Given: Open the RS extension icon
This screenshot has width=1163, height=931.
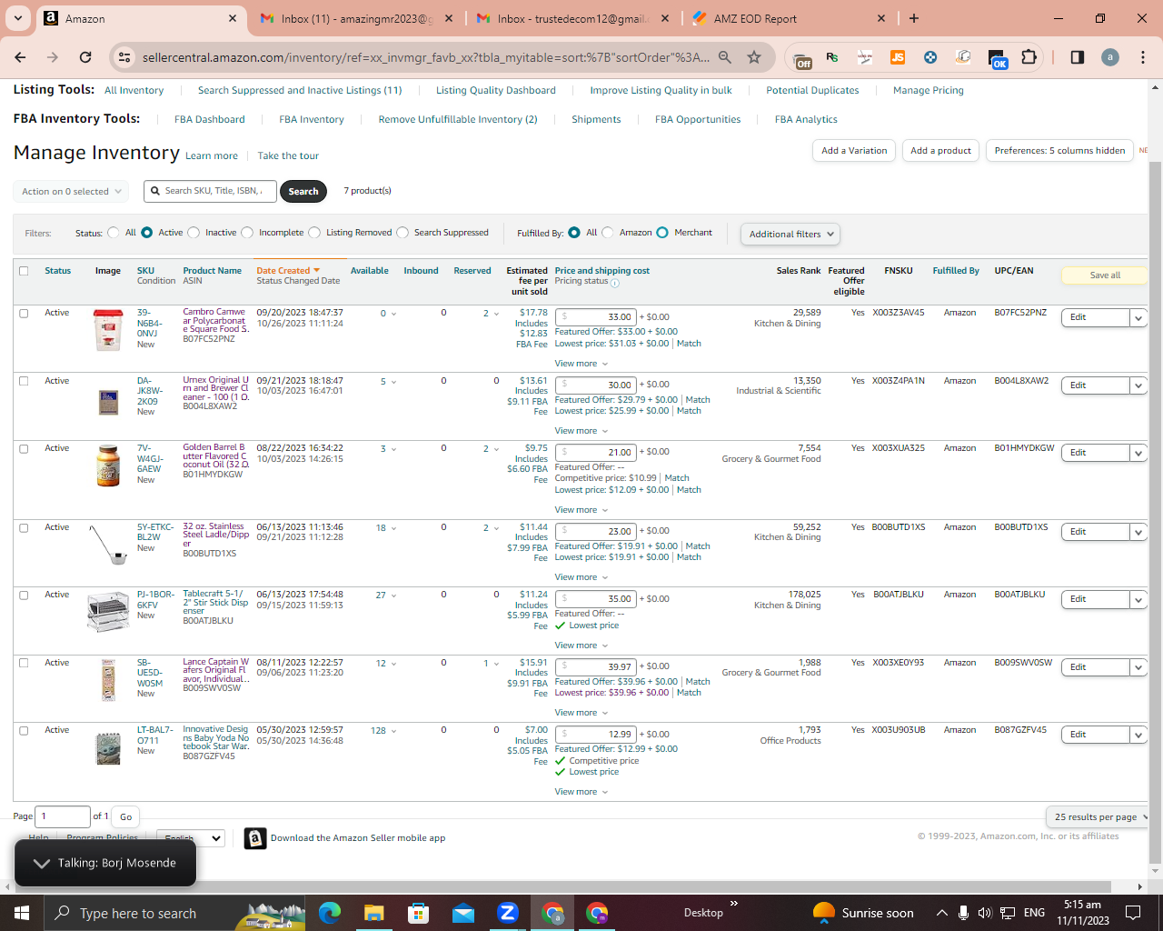Looking at the screenshot, I should pyautogui.click(x=832, y=57).
